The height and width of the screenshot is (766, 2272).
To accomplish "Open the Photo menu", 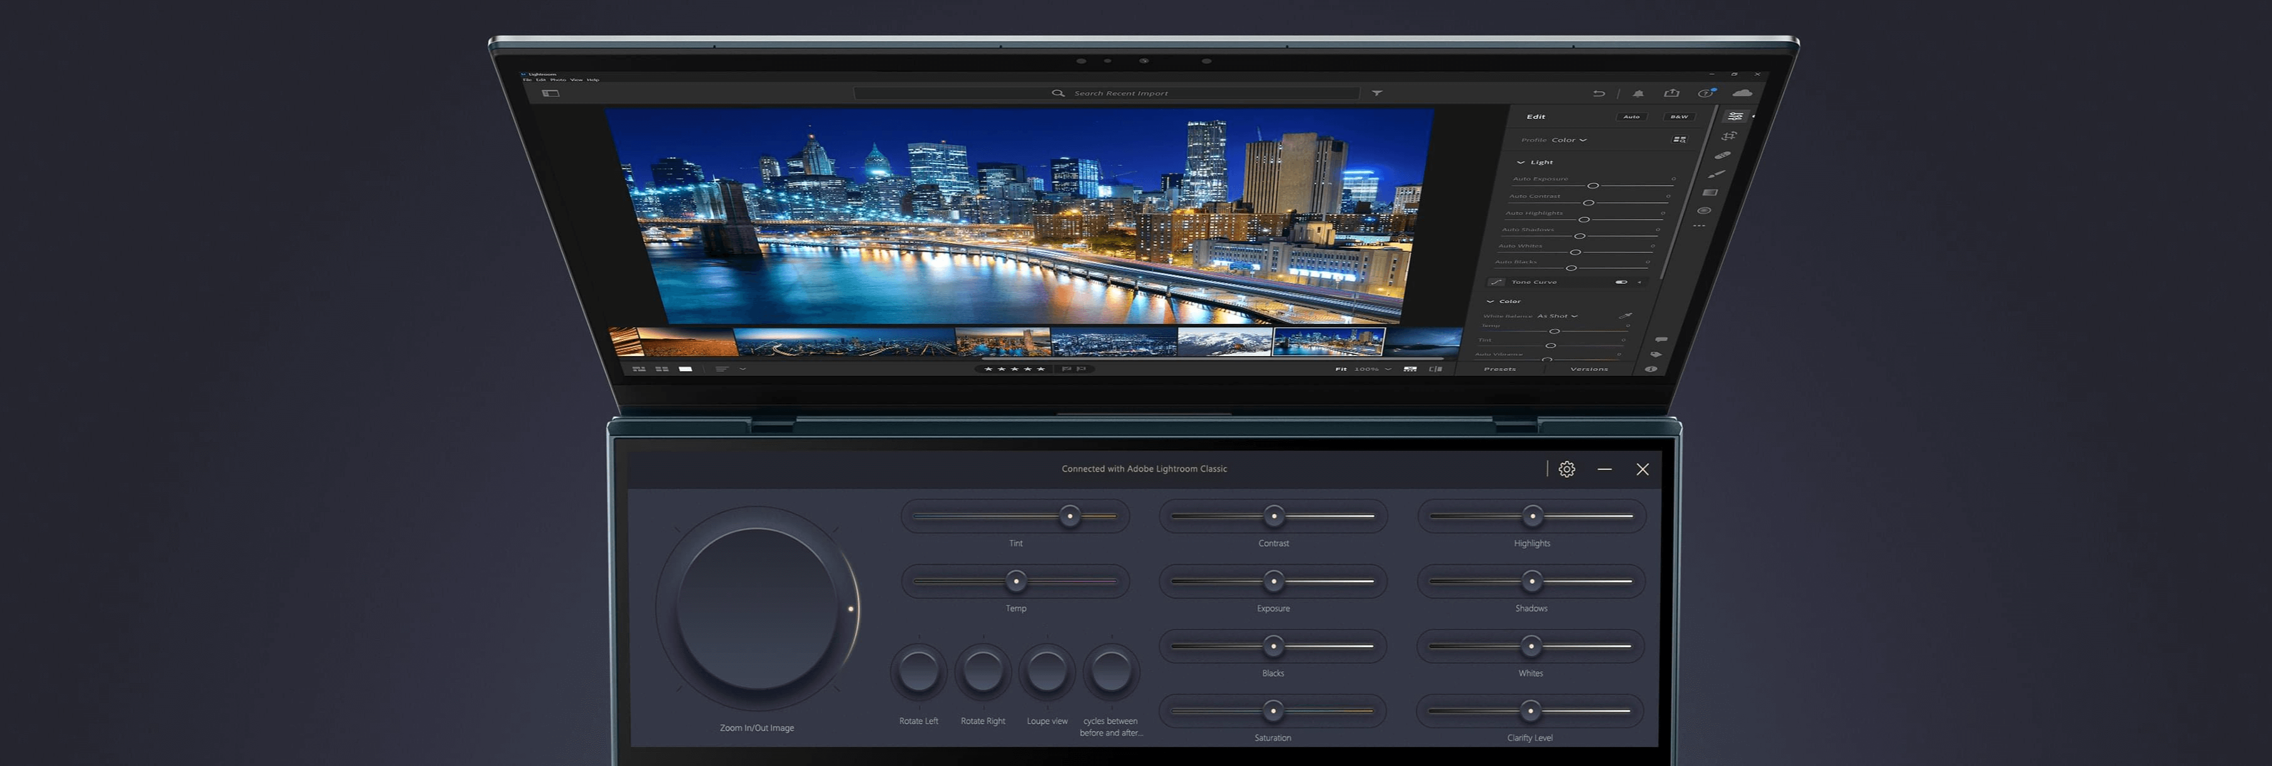I will 559,80.
